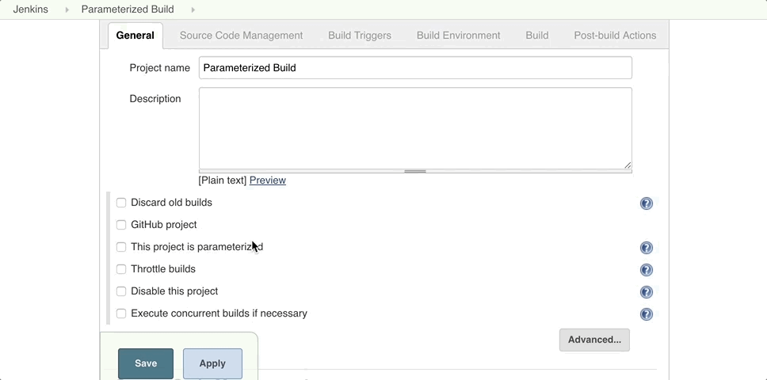
Task: Click the Throttle builds help icon
Action: tap(646, 270)
